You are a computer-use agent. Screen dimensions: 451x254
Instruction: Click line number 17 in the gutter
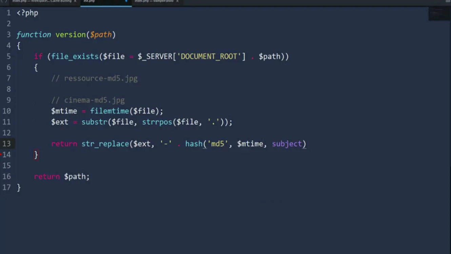click(6, 187)
